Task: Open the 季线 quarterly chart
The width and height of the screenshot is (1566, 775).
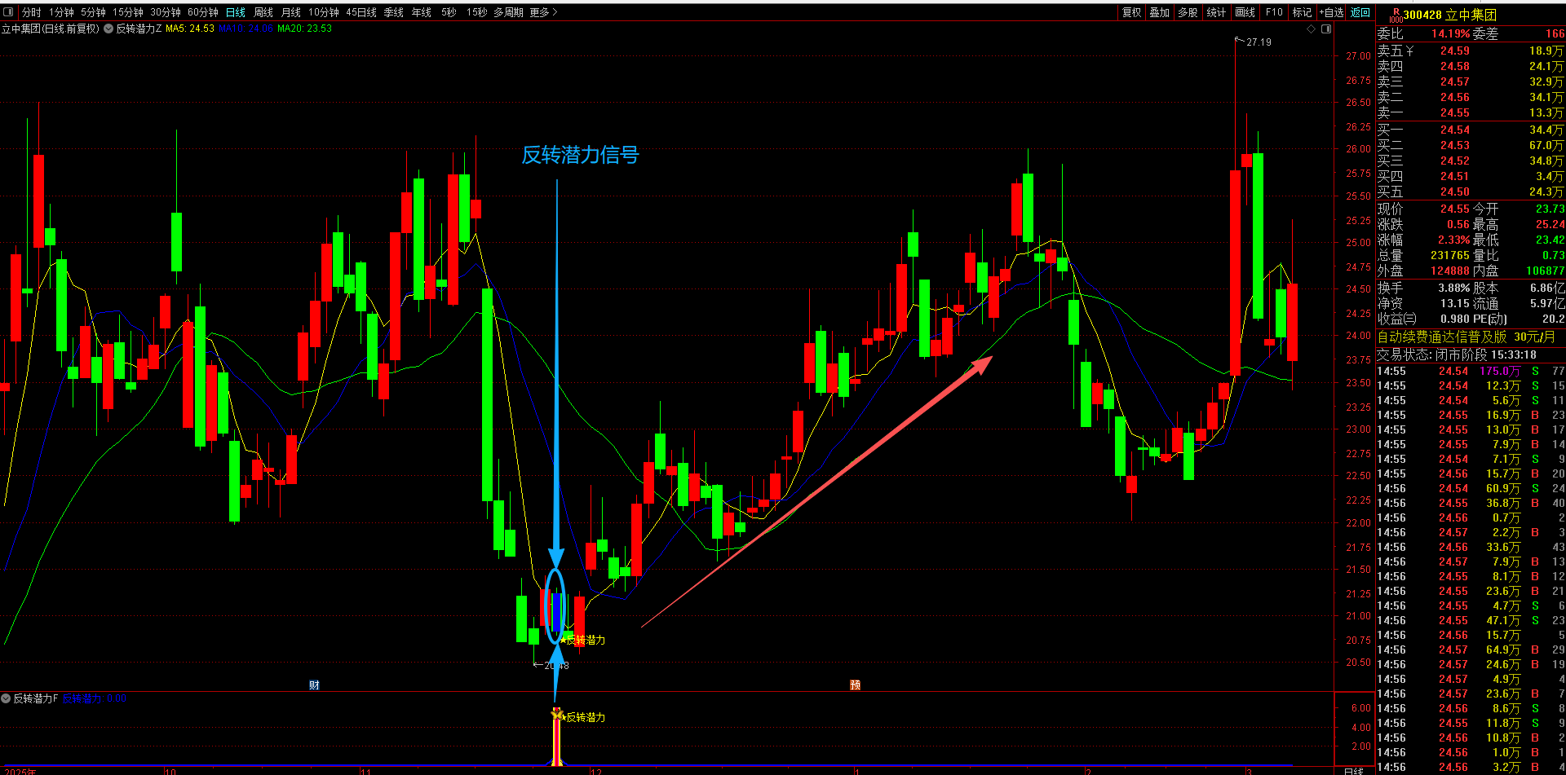Action: 393,12
